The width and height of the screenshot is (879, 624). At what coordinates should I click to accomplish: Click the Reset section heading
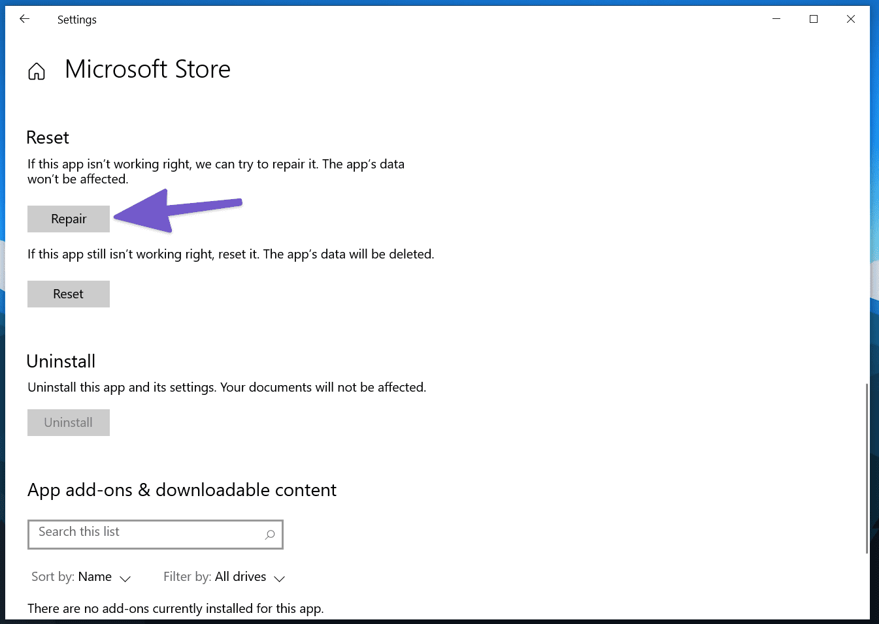[48, 138]
